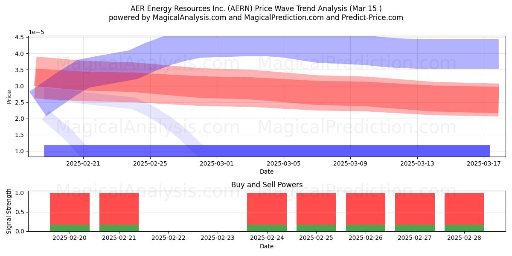Click the green buy bar for 2025-02-25
Viewport: 512px width, 256px height.
click(x=316, y=228)
